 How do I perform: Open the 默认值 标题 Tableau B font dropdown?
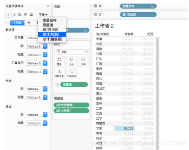[36, 55]
